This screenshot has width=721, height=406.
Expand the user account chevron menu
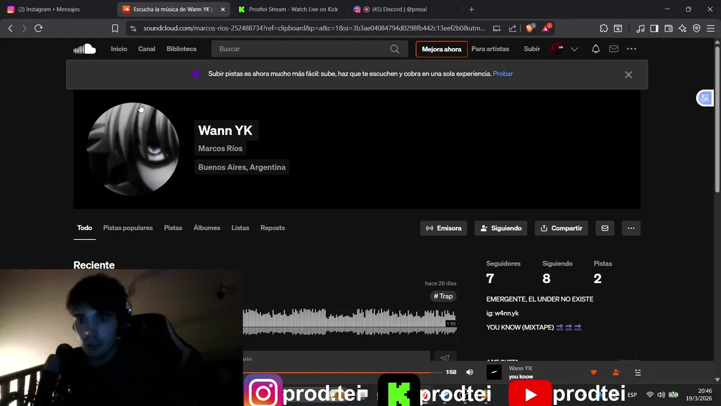click(575, 49)
